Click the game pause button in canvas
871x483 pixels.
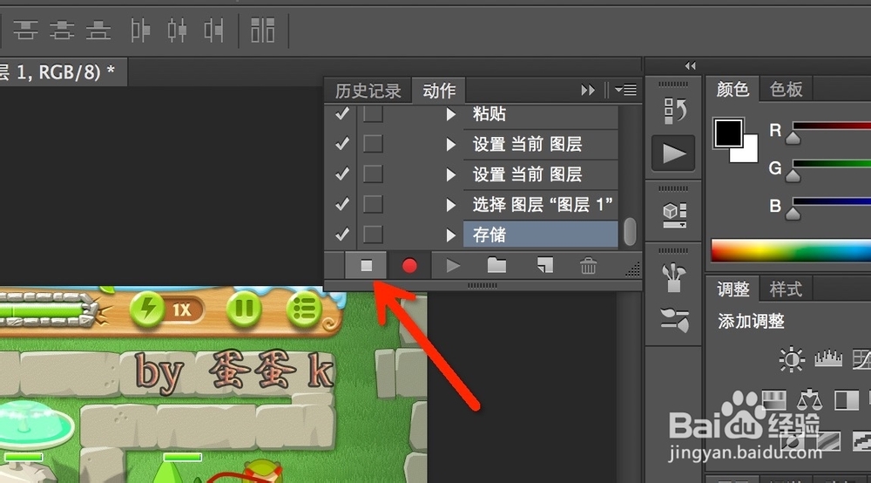[244, 308]
